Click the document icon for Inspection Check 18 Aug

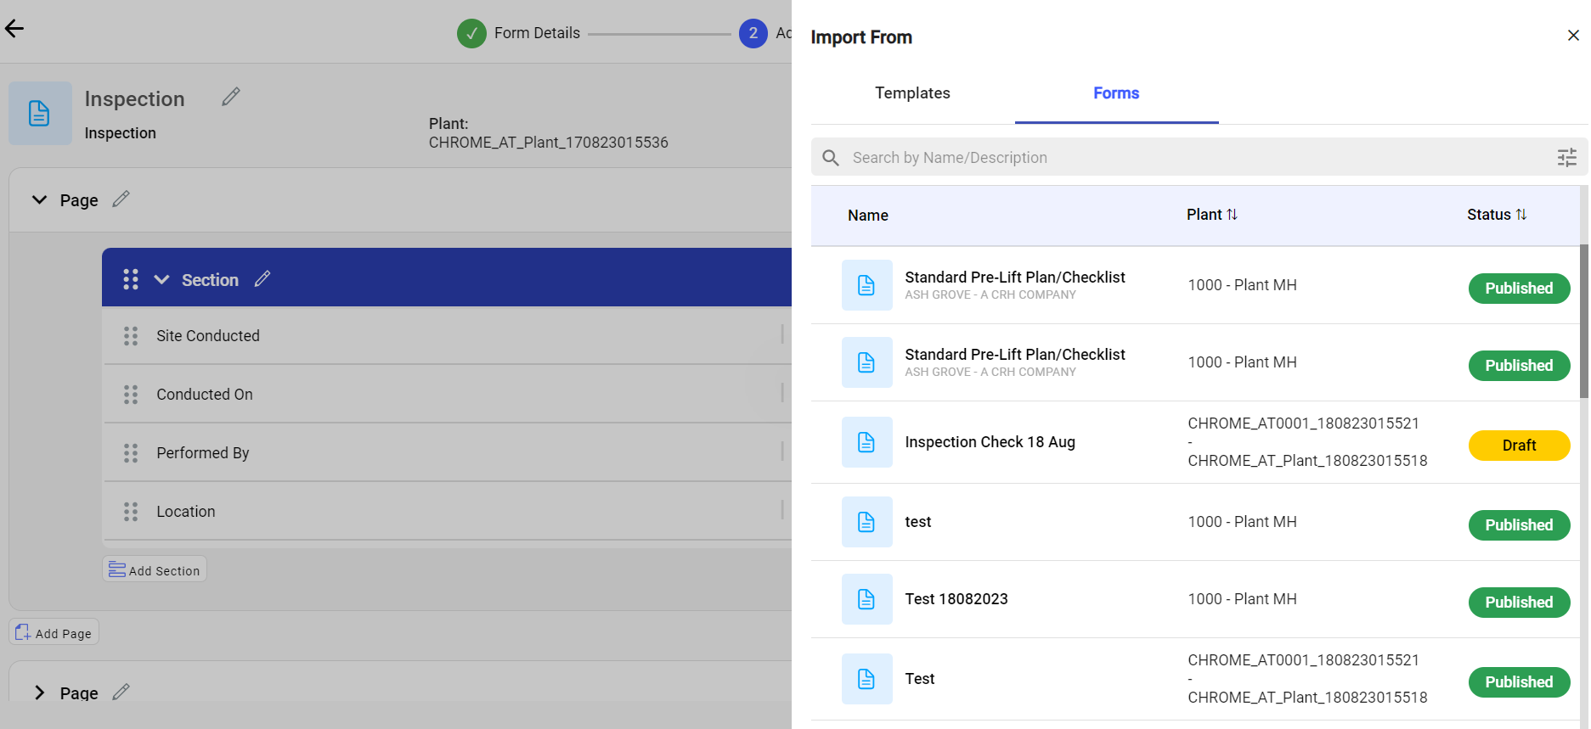tap(866, 442)
